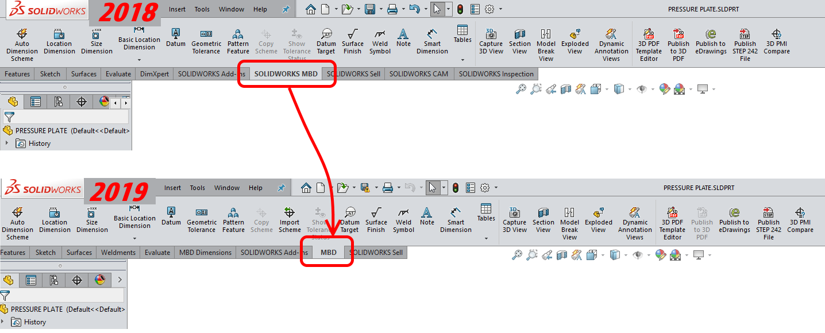Insert a Note in the 2018 ribbon

point(403,37)
